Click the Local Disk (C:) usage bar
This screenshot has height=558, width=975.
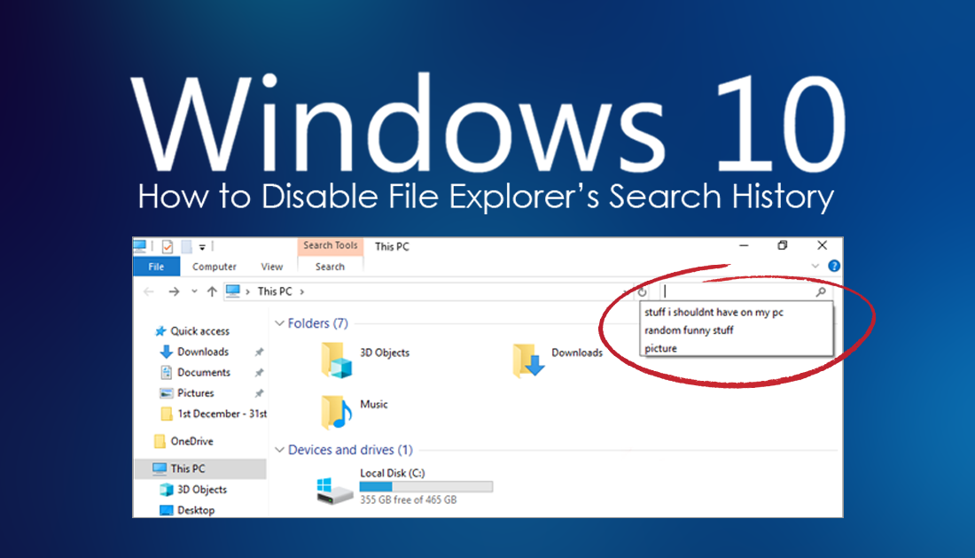coord(426,486)
